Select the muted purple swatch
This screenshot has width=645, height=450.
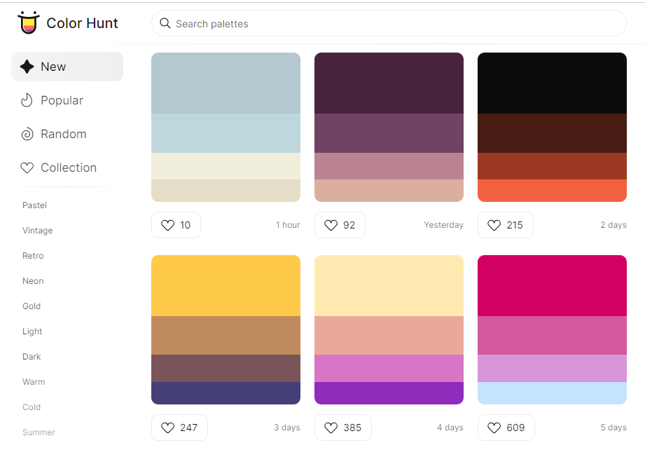389,133
